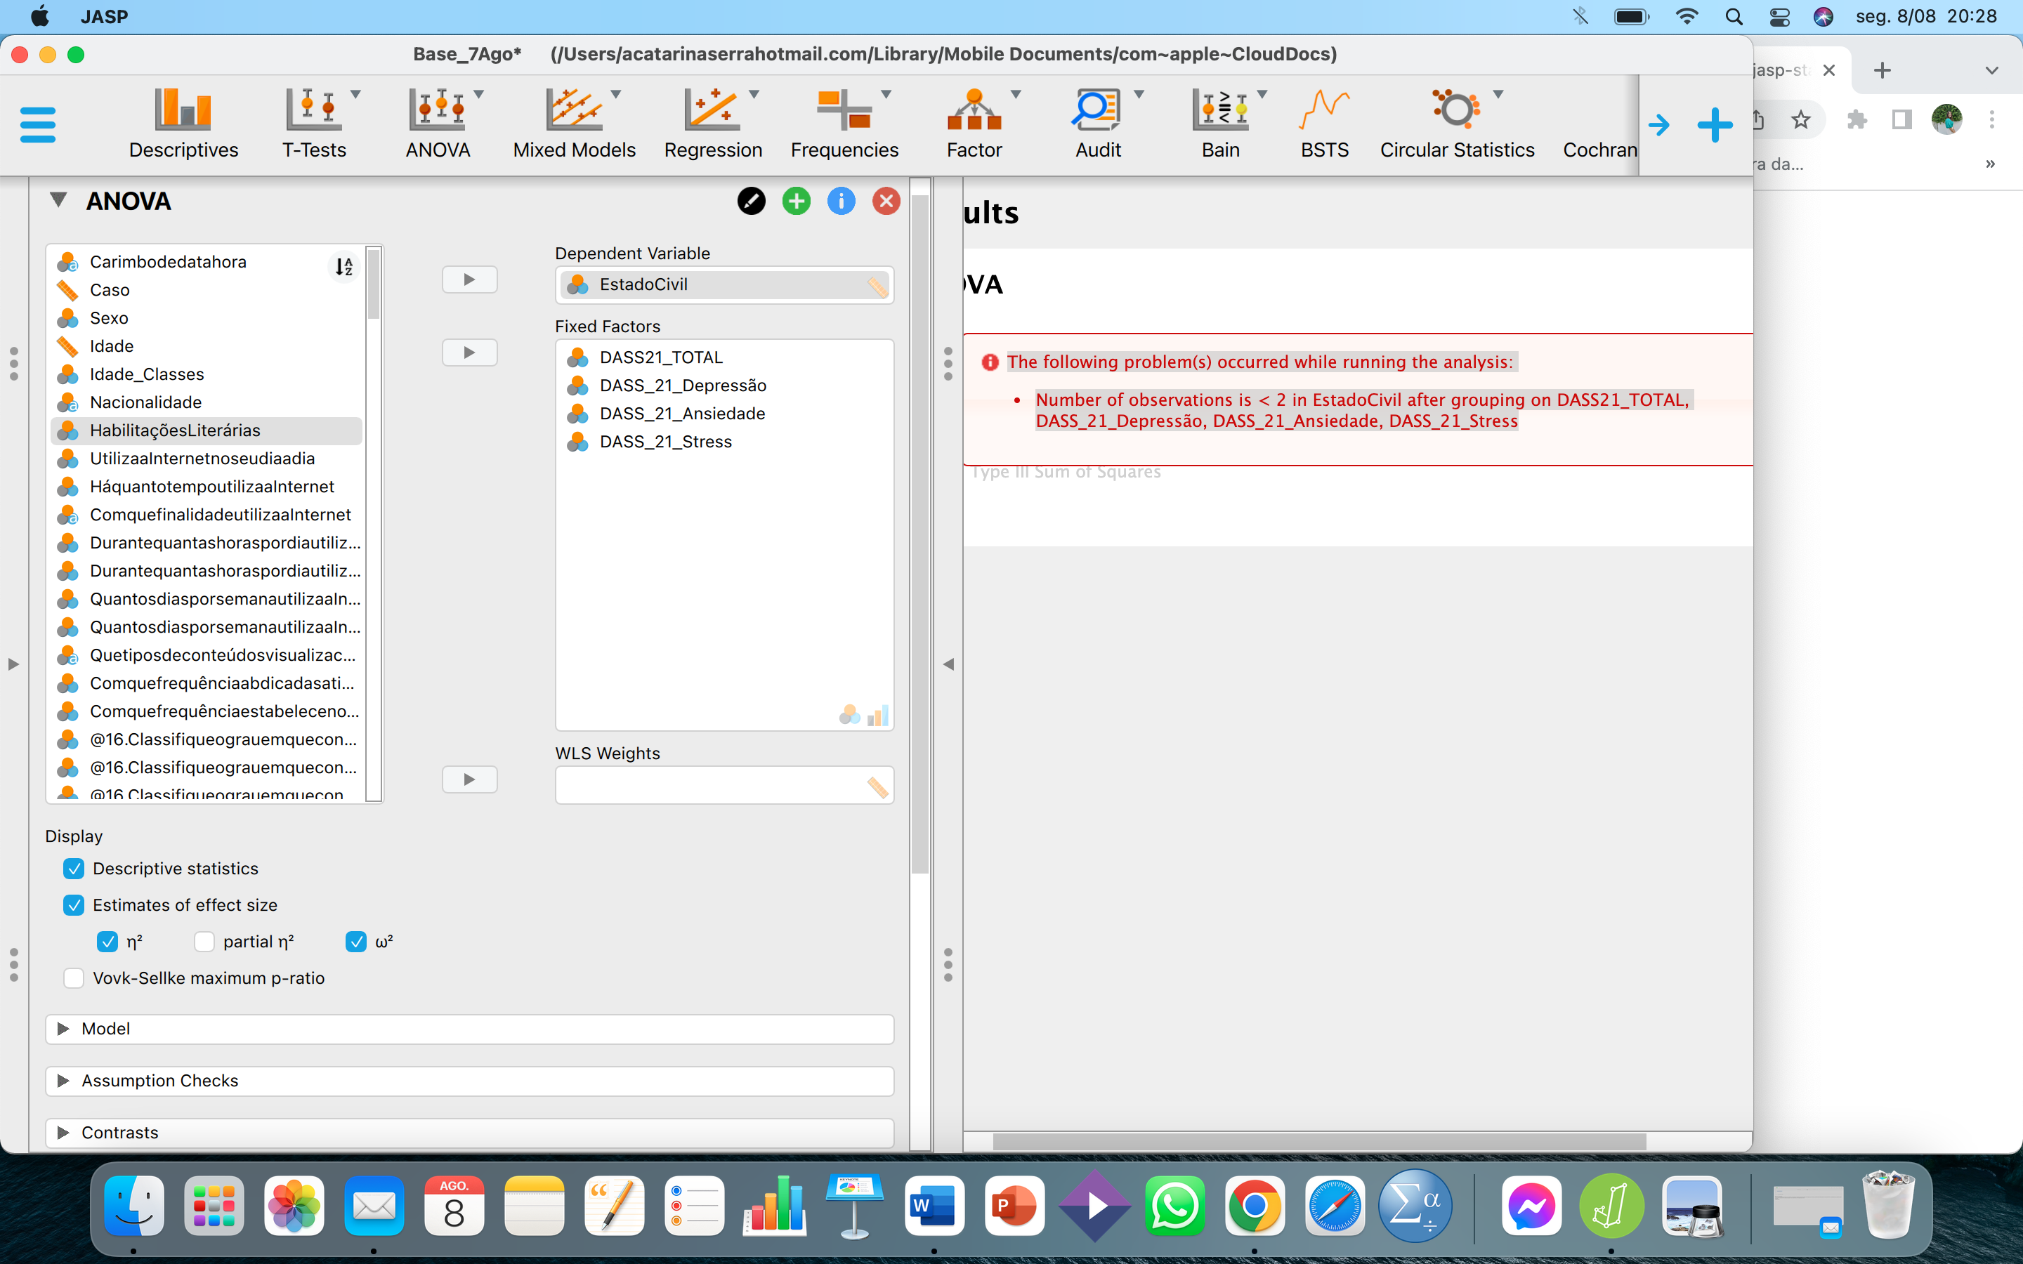Screen dimensions: 2023x1264
Task: Collapse the ANOVA panel with its triangle
Action: [x=58, y=200]
